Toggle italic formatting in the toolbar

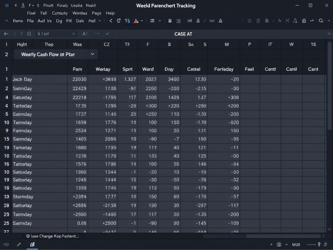pyautogui.click(x=204, y=21)
